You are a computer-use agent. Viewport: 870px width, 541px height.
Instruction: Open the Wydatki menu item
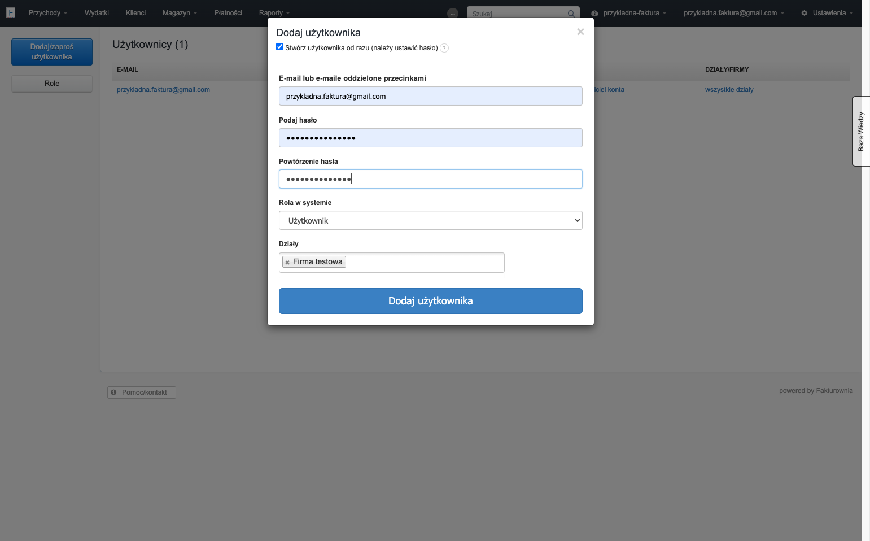tap(97, 13)
